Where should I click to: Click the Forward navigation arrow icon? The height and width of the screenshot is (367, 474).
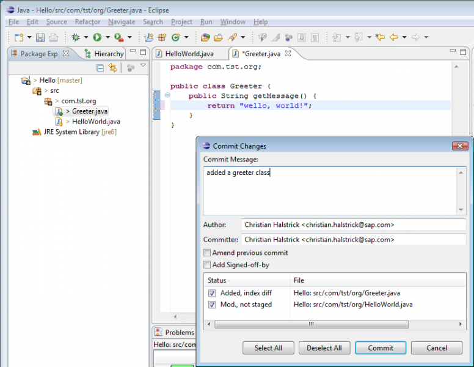(x=415, y=37)
